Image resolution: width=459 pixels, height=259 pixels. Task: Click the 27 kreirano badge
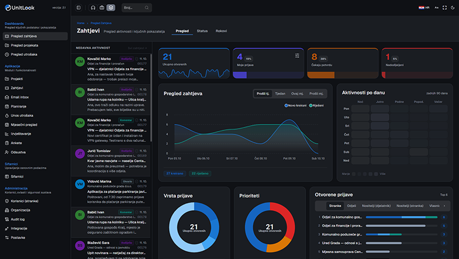tap(175, 173)
